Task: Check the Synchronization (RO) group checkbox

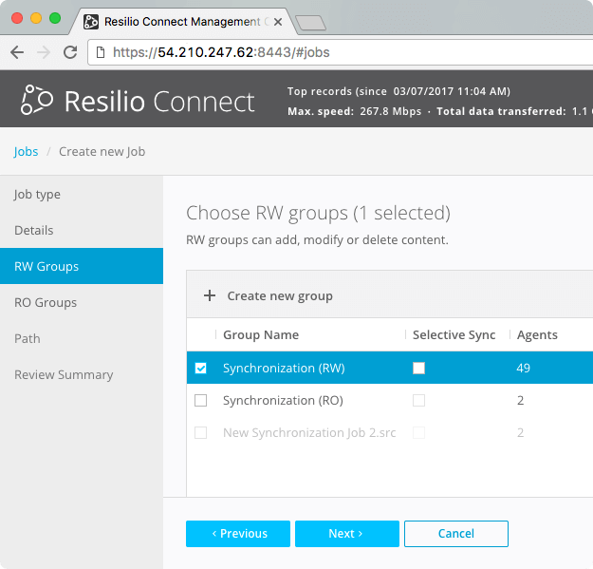Action: coord(200,400)
